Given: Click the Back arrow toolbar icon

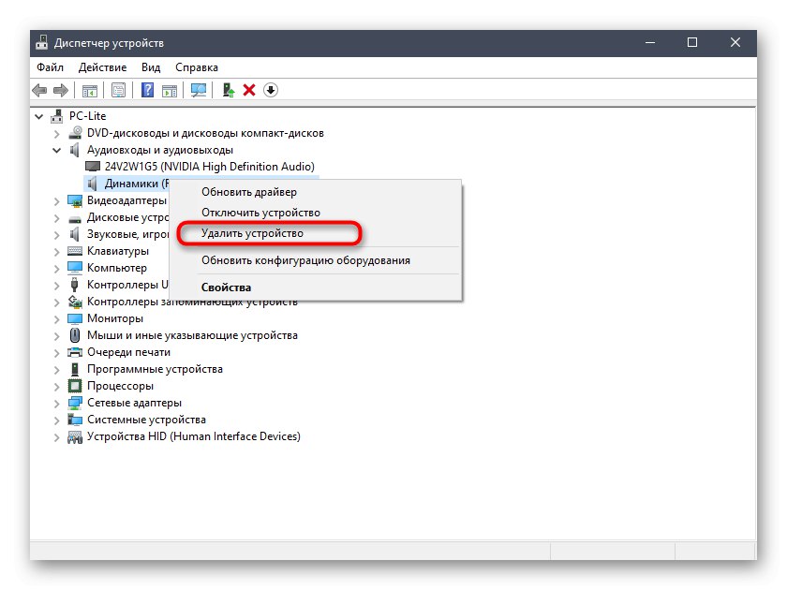Looking at the screenshot, I should (39, 90).
